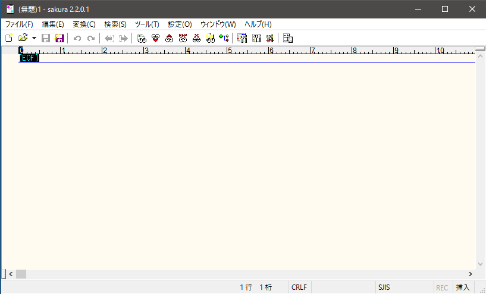Open type-specific settings tools icon
Image resolution: width=486 pixels, height=294 pixels.
[256, 38]
